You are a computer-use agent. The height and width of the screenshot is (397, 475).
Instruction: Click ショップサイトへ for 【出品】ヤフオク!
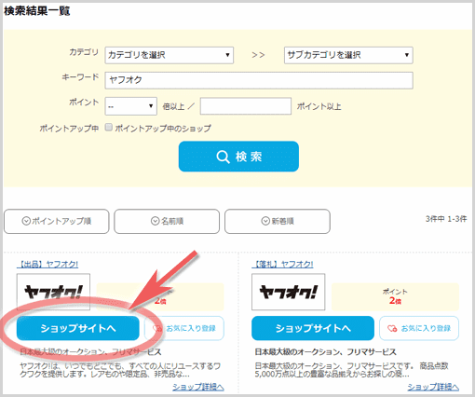[x=77, y=328]
